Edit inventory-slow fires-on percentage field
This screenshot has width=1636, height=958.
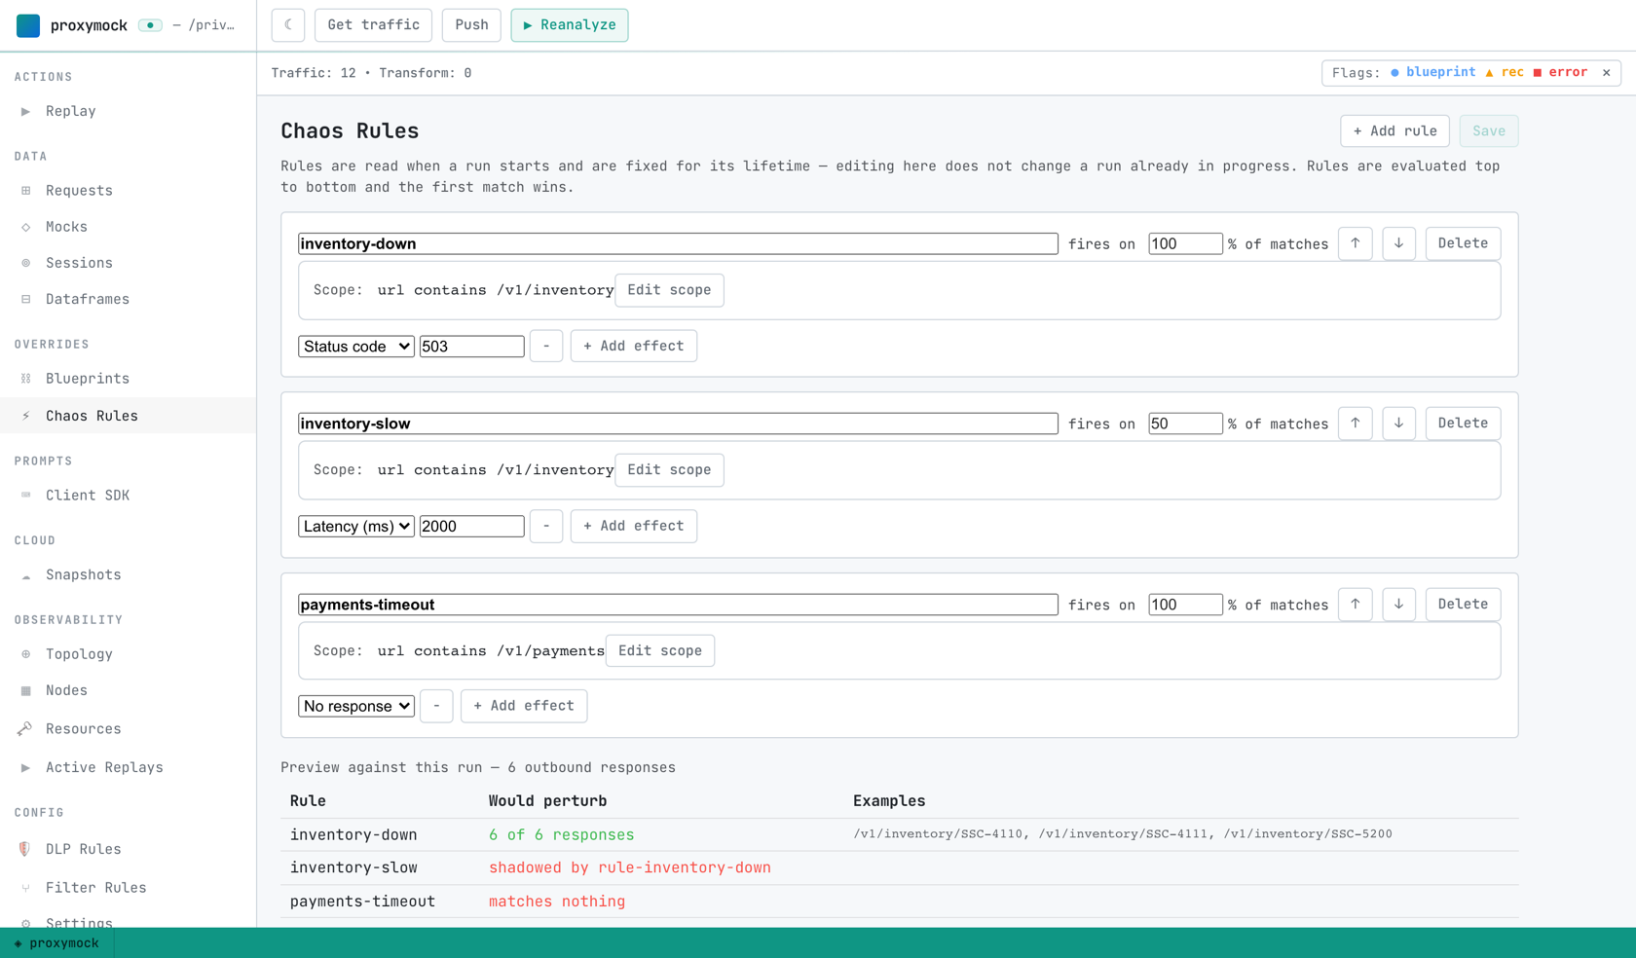pyautogui.click(x=1185, y=424)
